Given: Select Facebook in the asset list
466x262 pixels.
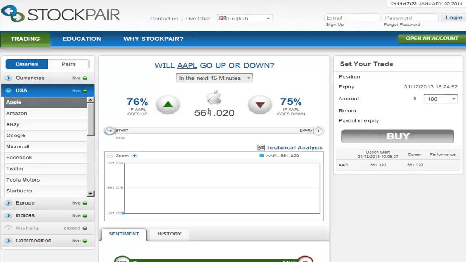Looking at the screenshot, I should coord(46,158).
